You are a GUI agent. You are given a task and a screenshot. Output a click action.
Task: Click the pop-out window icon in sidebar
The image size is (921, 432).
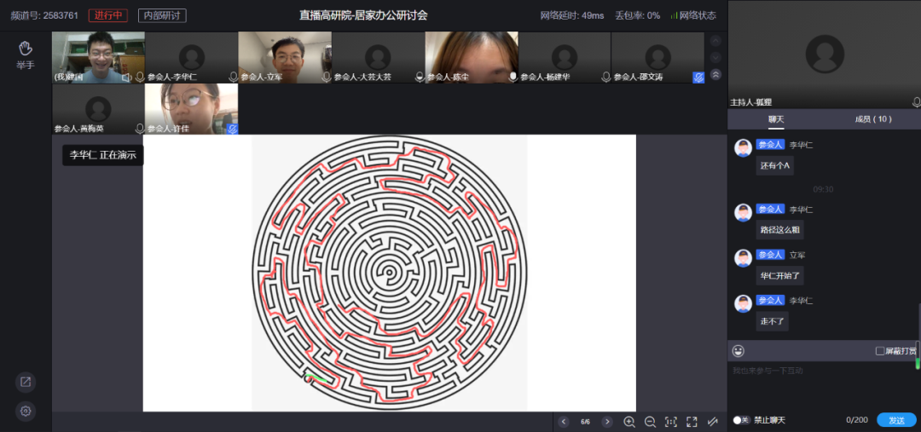(26, 383)
